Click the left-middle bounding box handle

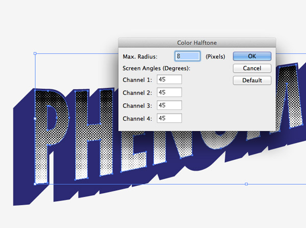[35, 119]
